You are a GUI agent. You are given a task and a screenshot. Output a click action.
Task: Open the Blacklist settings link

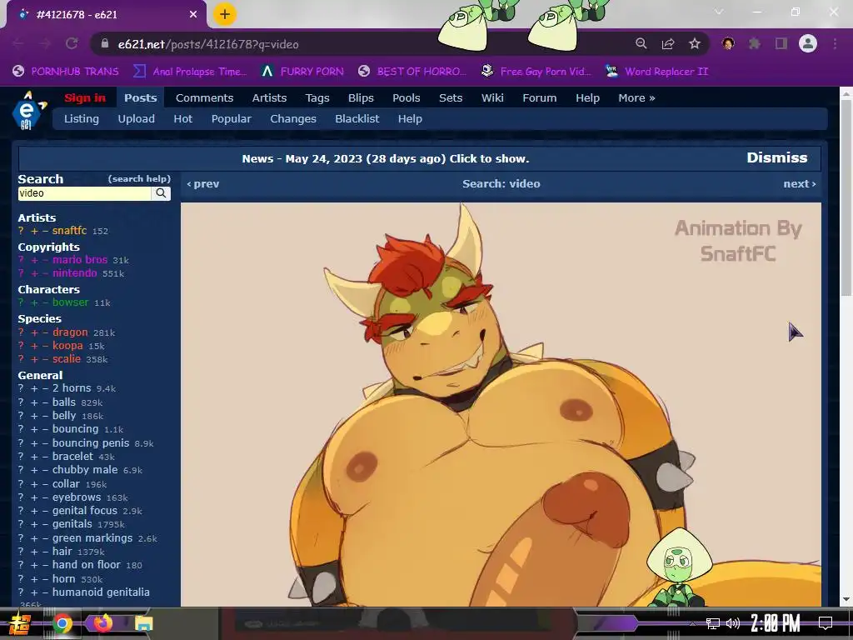click(x=357, y=118)
